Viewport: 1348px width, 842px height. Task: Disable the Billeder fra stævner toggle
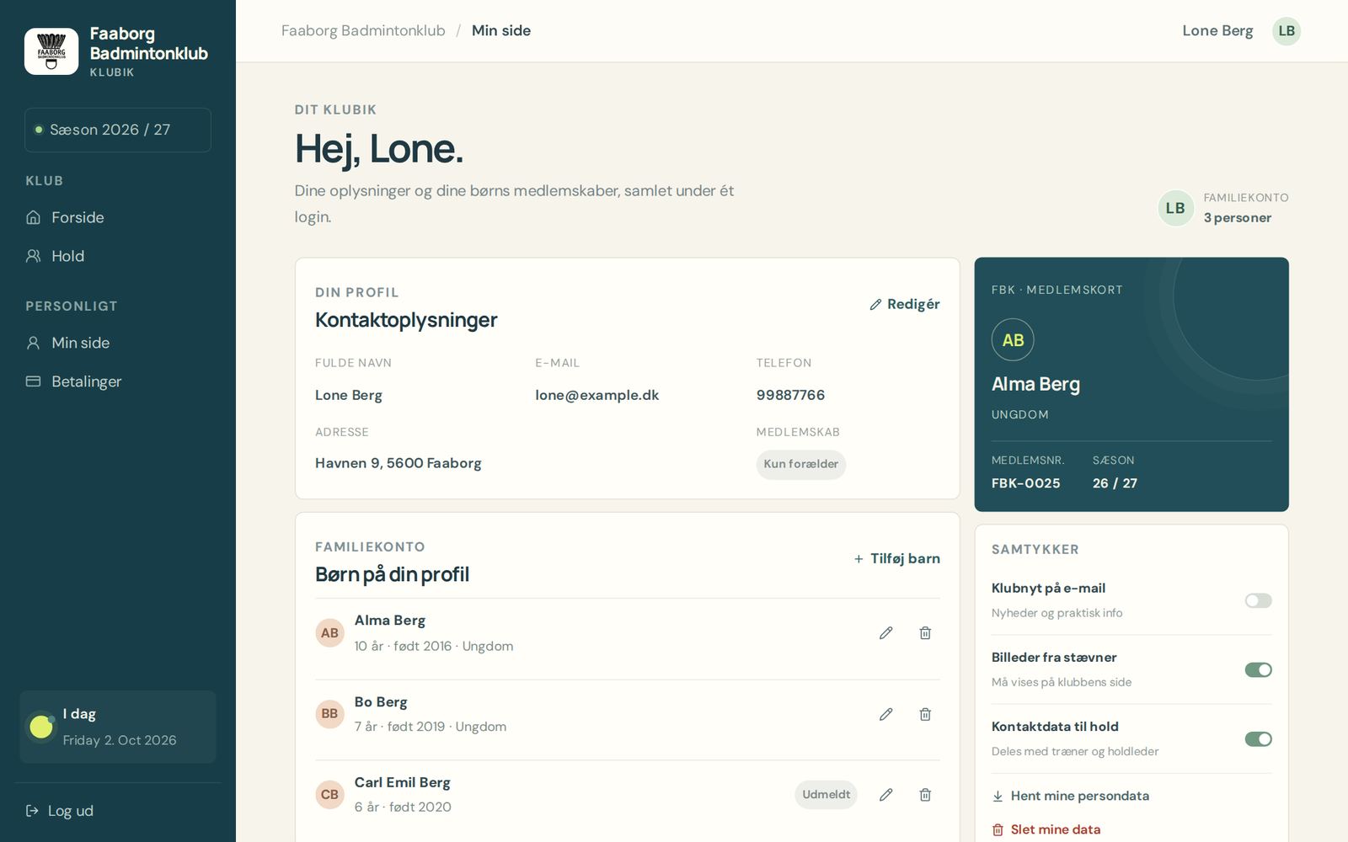(x=1258, y=669)
